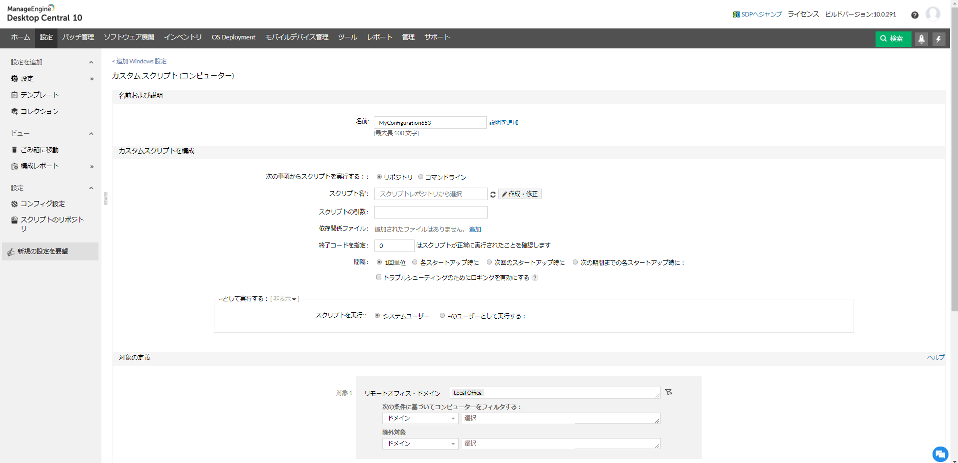Click the filter icon next to Local Office
Viewport: 958px width, 463px height.
click(x=669, y=393)
